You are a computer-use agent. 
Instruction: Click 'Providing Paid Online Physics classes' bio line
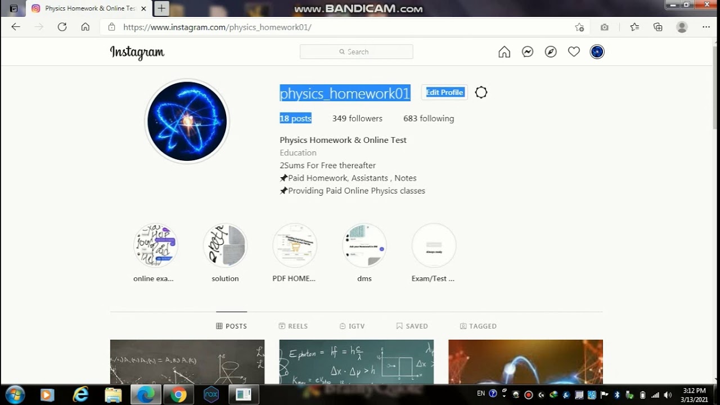352,191
